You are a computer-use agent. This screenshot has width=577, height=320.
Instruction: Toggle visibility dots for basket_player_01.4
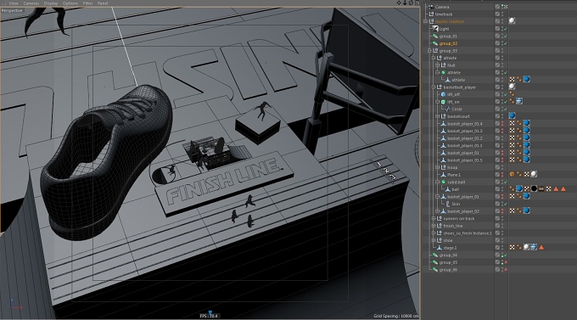pos(502,123)
